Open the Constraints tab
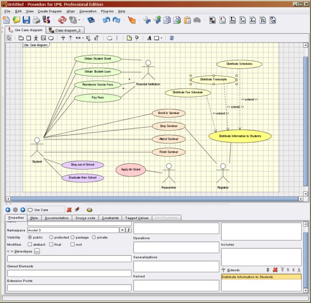The height and width of the screenshot is (303, 311). (110, 218)
